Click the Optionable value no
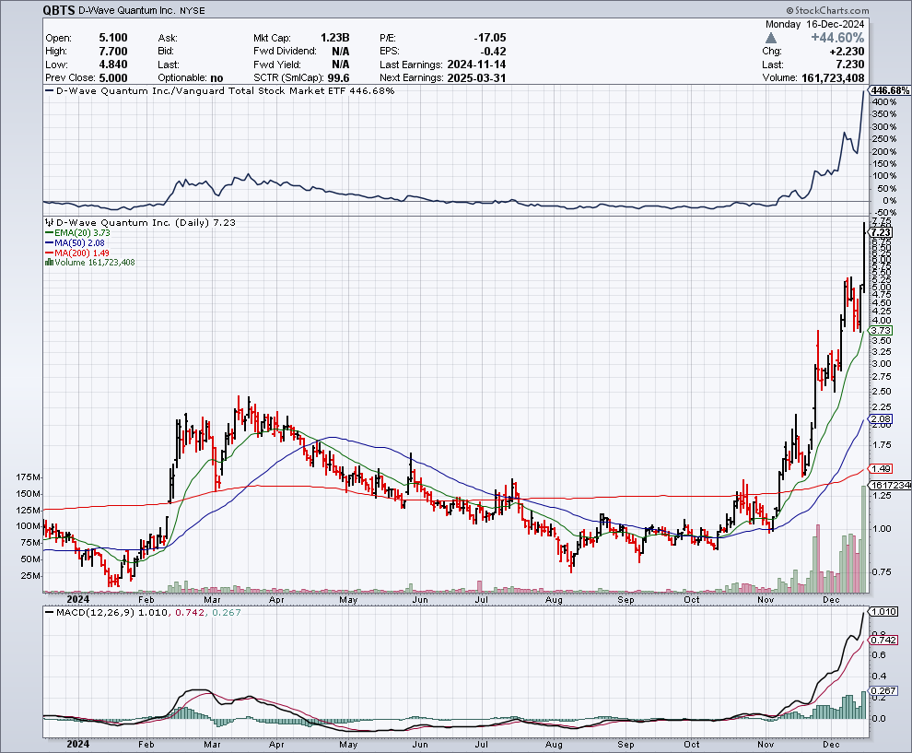 pos(216,78)
